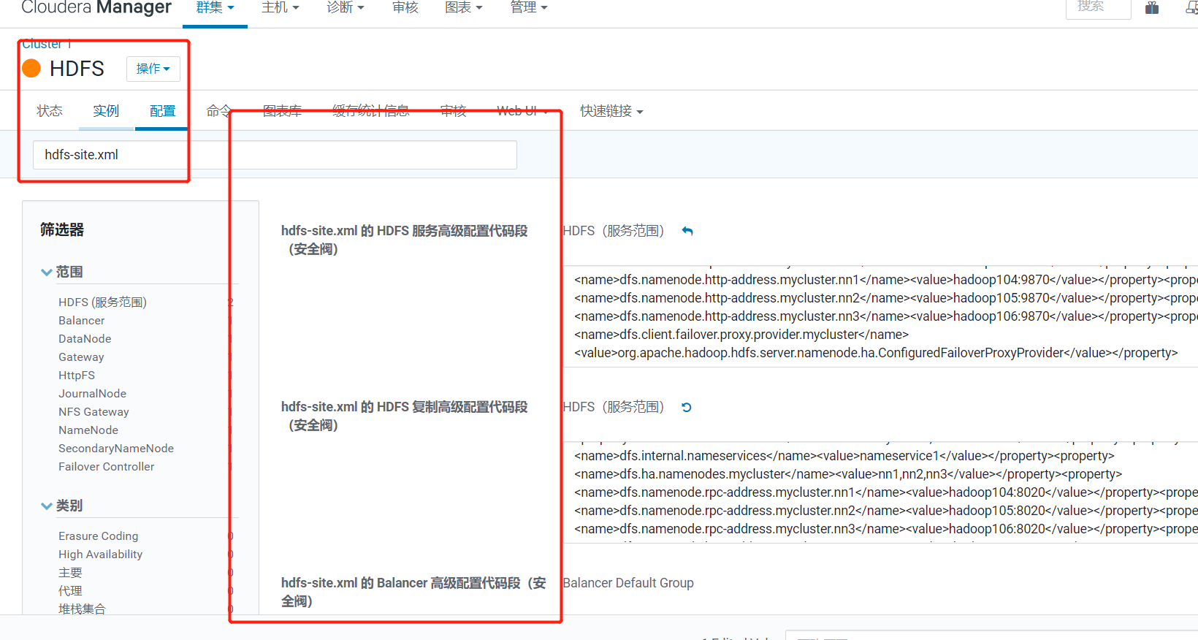This screenshot has width=1198, height=640.
Task: Filter by High Availability category
Action: click(x=100, y=555)
